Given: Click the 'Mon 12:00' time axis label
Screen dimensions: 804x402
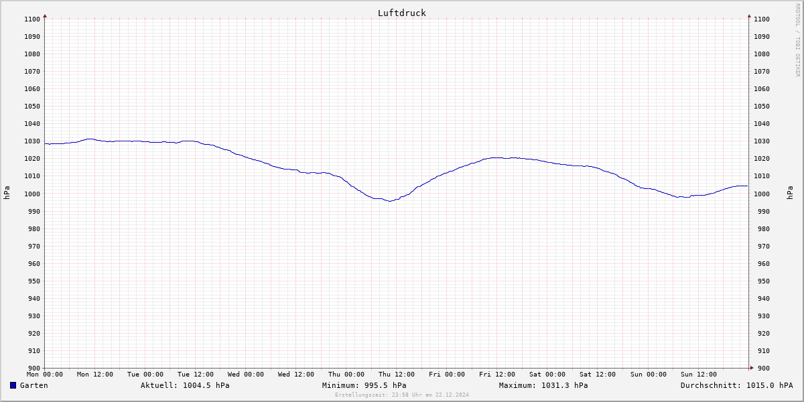Looking at the screenshot, I should coord(95,375).
